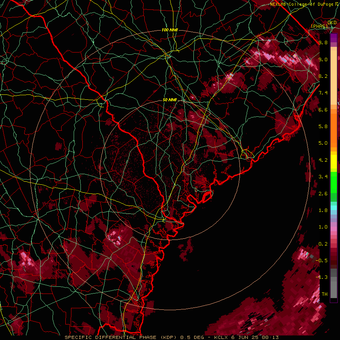Click the "TH" label on the color scale
The image size is (340, 340).
[325, 294]
